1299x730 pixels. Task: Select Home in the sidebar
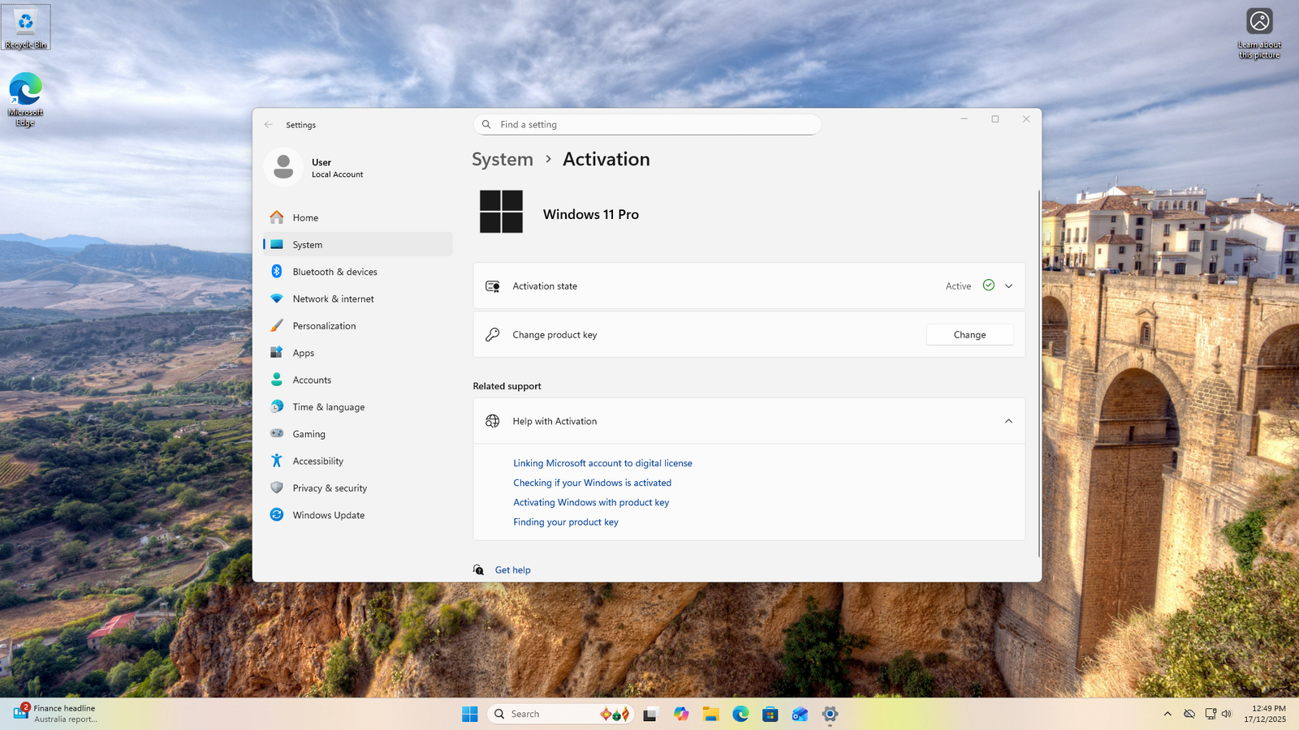click(x=305, y=217)
